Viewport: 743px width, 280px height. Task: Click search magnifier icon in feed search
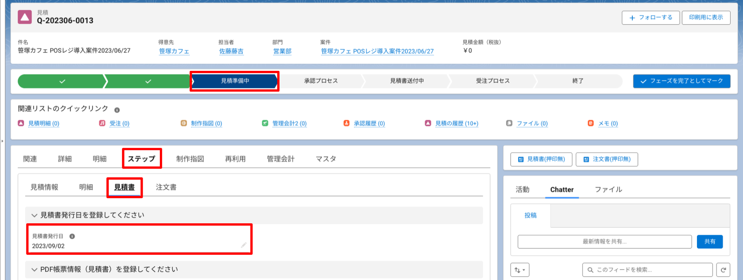pyautogui.click(x=590, y=270)
